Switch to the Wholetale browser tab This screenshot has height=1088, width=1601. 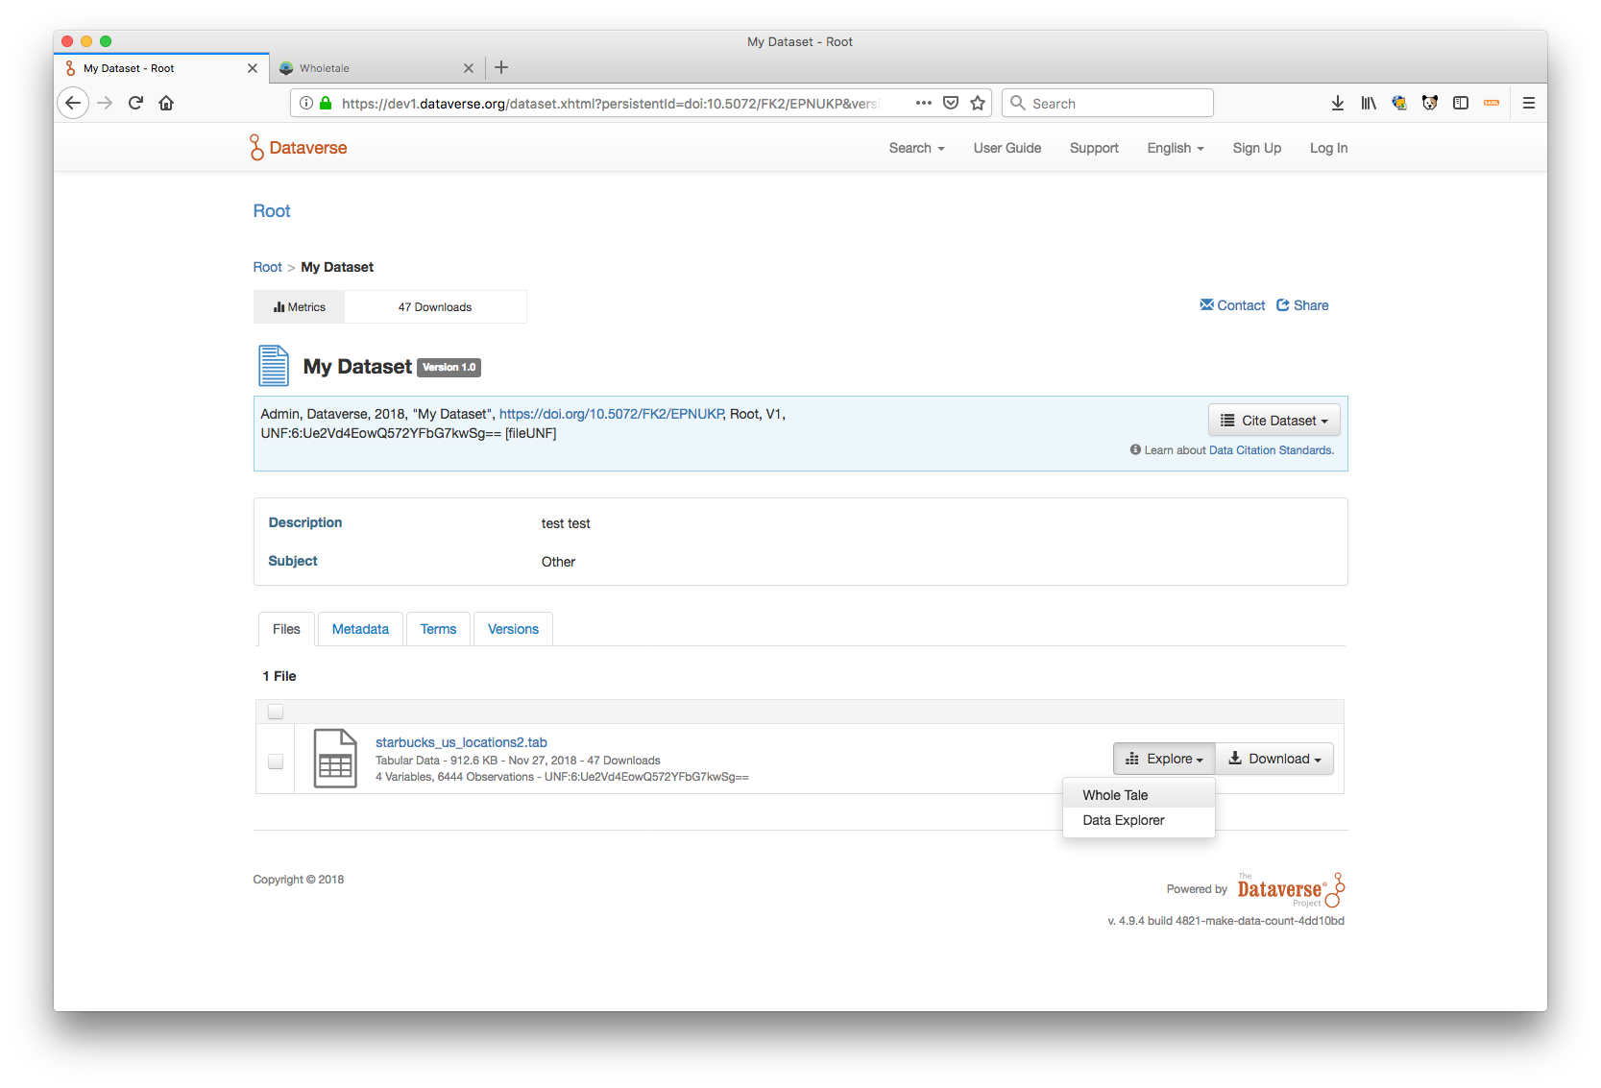[376, 68]
